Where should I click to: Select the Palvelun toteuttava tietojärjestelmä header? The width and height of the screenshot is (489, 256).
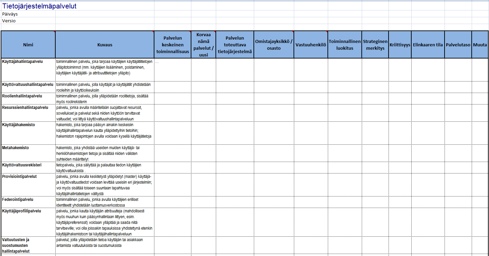235,45
